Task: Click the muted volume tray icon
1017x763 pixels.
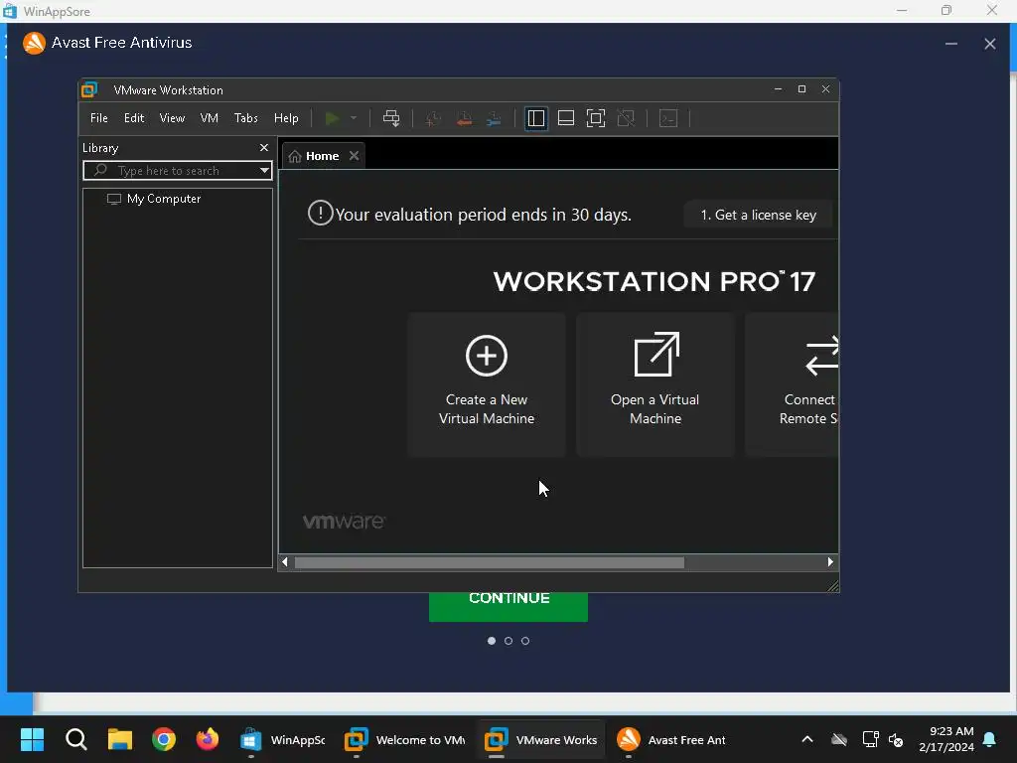Action: [897, 739]
